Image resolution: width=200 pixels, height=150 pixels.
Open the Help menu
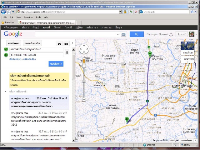click(46, 17)
